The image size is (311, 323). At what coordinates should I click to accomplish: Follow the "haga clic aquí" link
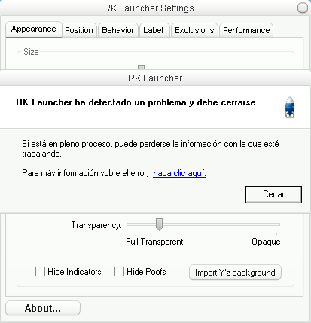(x=179, y=173)
